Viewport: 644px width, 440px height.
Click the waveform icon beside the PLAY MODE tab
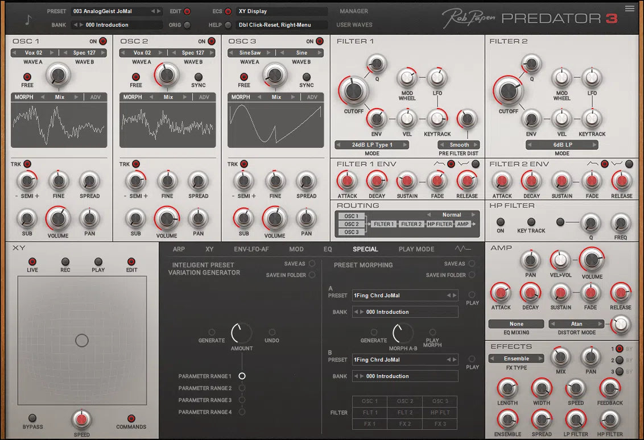pos(462,249)
